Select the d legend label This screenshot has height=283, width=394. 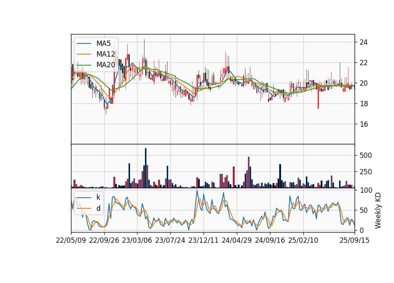click(x=98, y=208)
